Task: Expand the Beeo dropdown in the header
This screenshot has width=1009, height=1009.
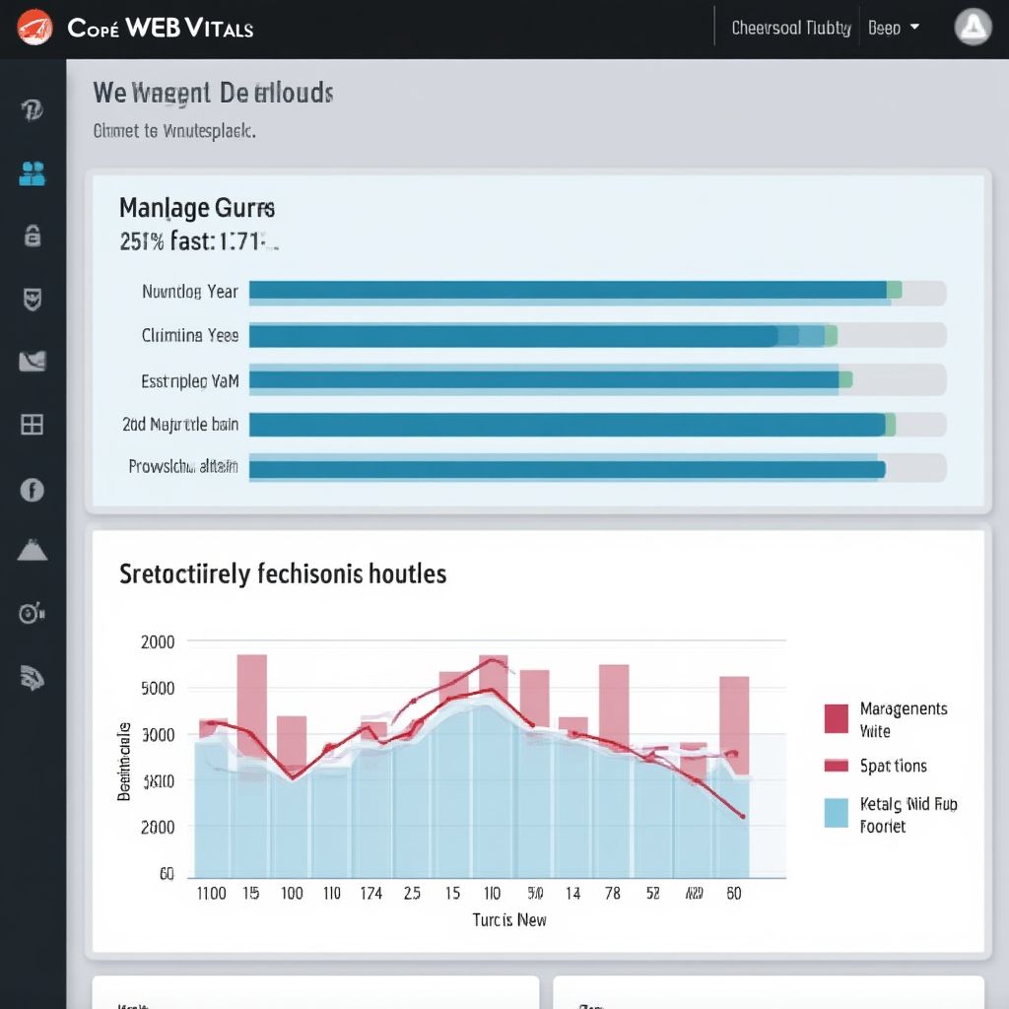Action: coord(894,28)
